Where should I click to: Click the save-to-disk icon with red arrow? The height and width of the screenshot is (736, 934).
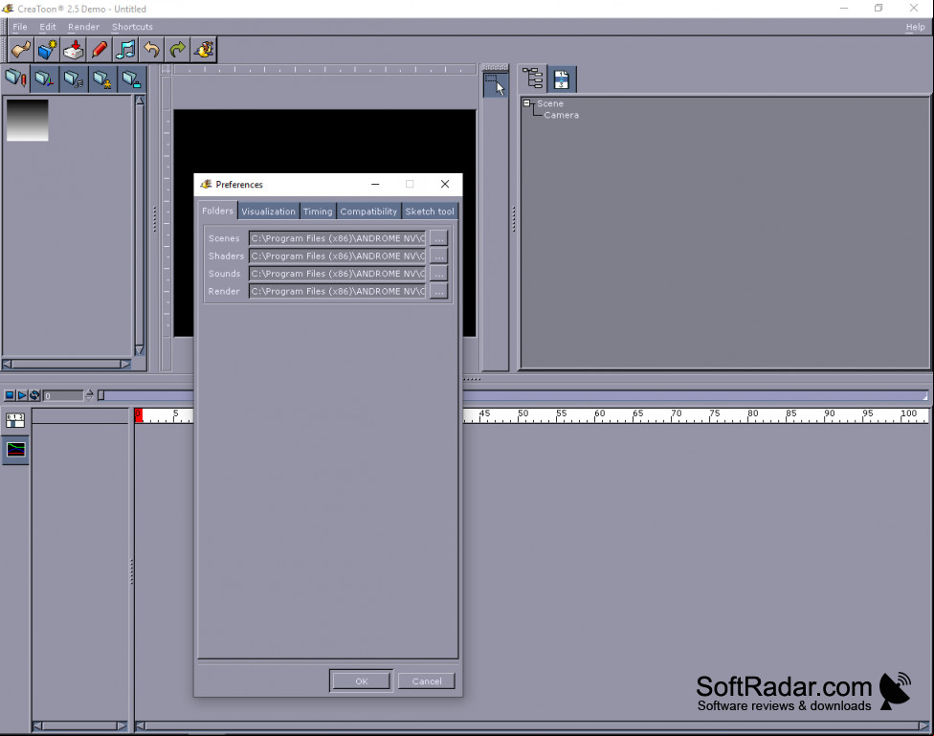click(74, 50)
